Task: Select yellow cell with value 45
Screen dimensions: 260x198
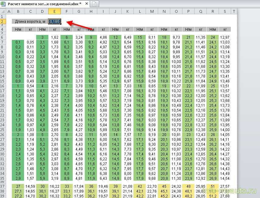Action: pos(164,186)
